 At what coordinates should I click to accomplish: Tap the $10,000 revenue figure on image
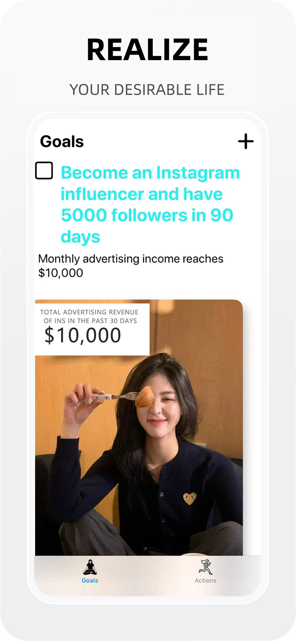click(83, 335)
